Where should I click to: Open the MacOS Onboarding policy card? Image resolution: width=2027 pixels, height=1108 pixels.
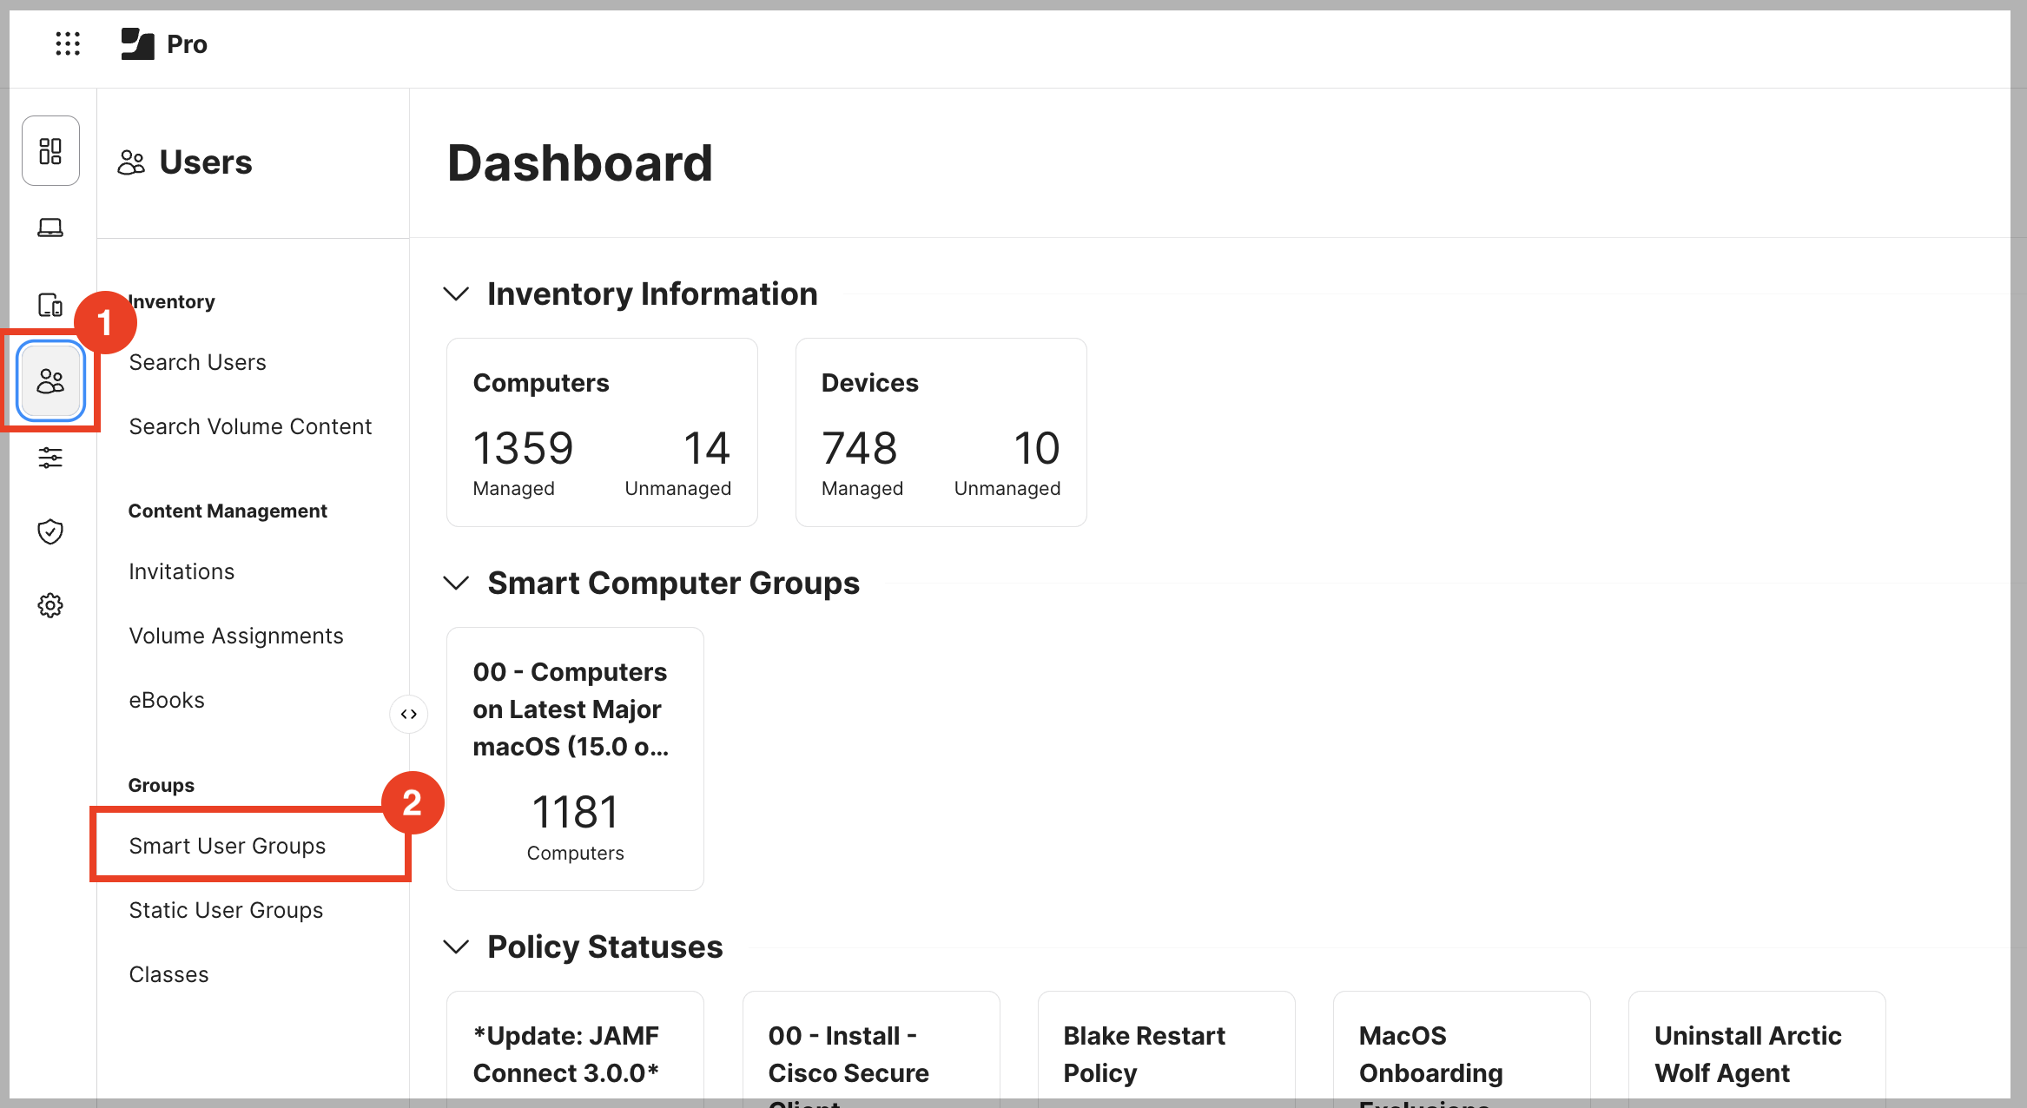coord(1462,1049)
